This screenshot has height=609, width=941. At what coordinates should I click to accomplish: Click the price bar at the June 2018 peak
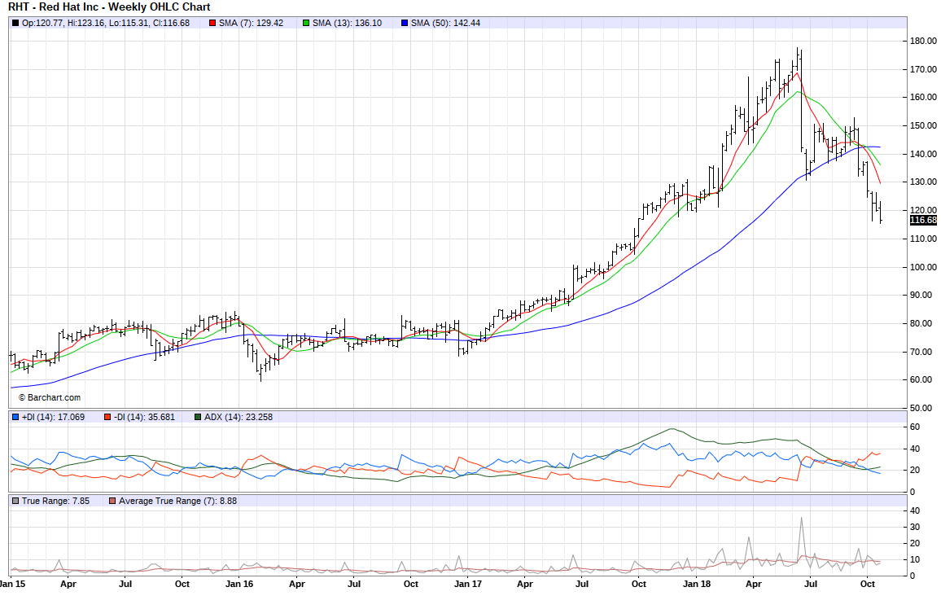798,58
